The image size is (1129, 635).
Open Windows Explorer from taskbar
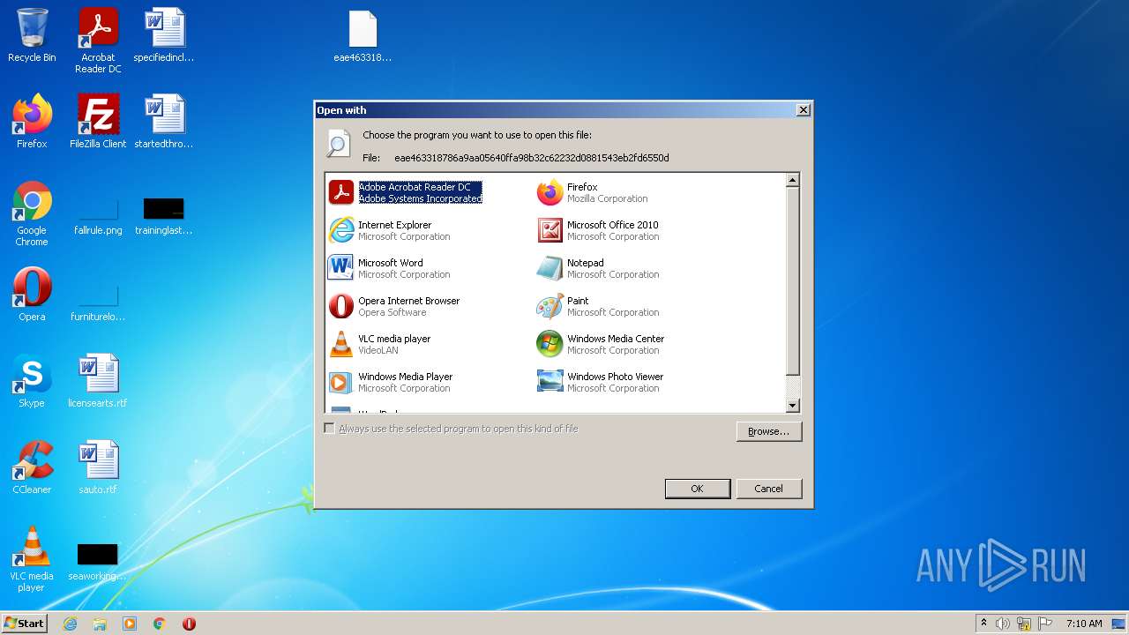tap(100, 624)
